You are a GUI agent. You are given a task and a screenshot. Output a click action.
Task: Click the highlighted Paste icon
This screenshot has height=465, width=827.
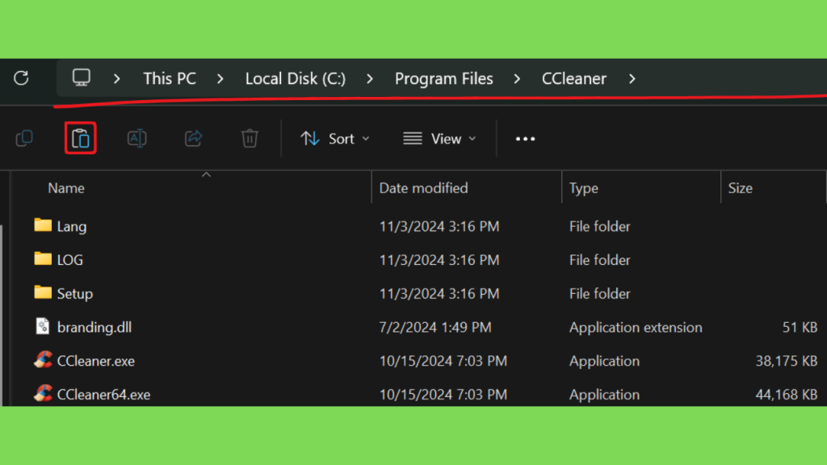(81, 139)
